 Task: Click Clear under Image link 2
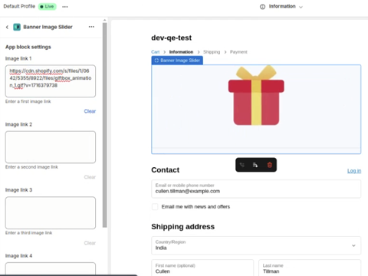pos(90,177)
